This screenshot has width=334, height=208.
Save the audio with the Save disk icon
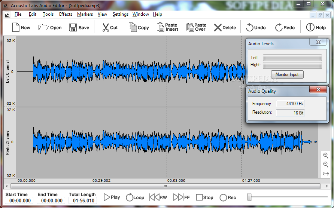79,27
